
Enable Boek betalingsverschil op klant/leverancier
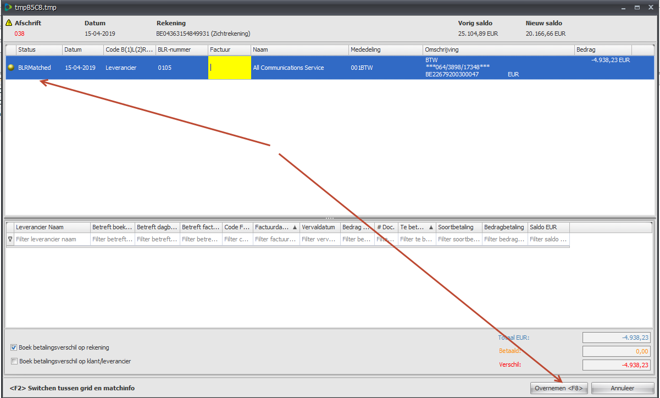point(14,361)
